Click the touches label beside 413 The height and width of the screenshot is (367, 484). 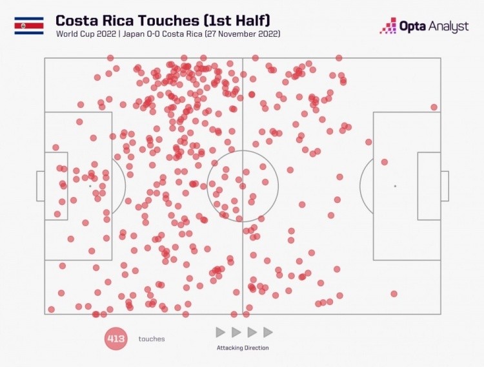pos(151,339)
